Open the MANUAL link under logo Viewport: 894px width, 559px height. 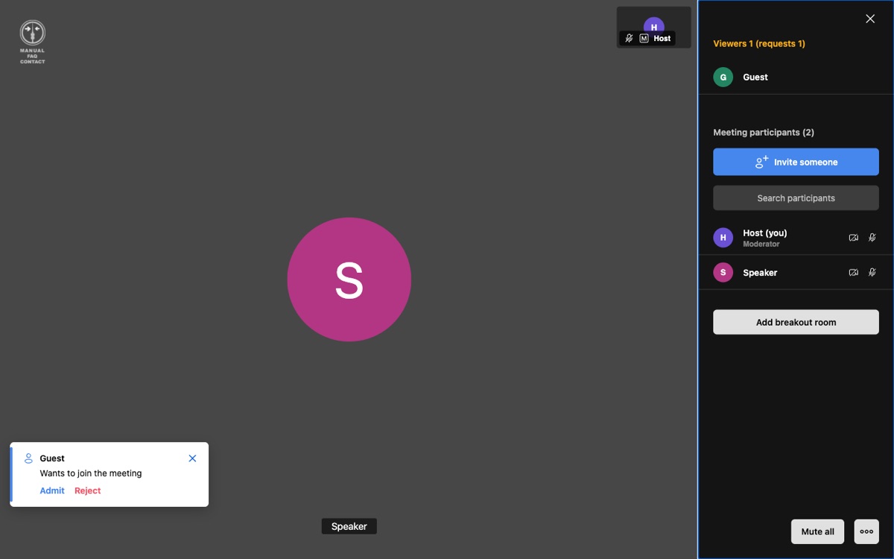point(32,51)
